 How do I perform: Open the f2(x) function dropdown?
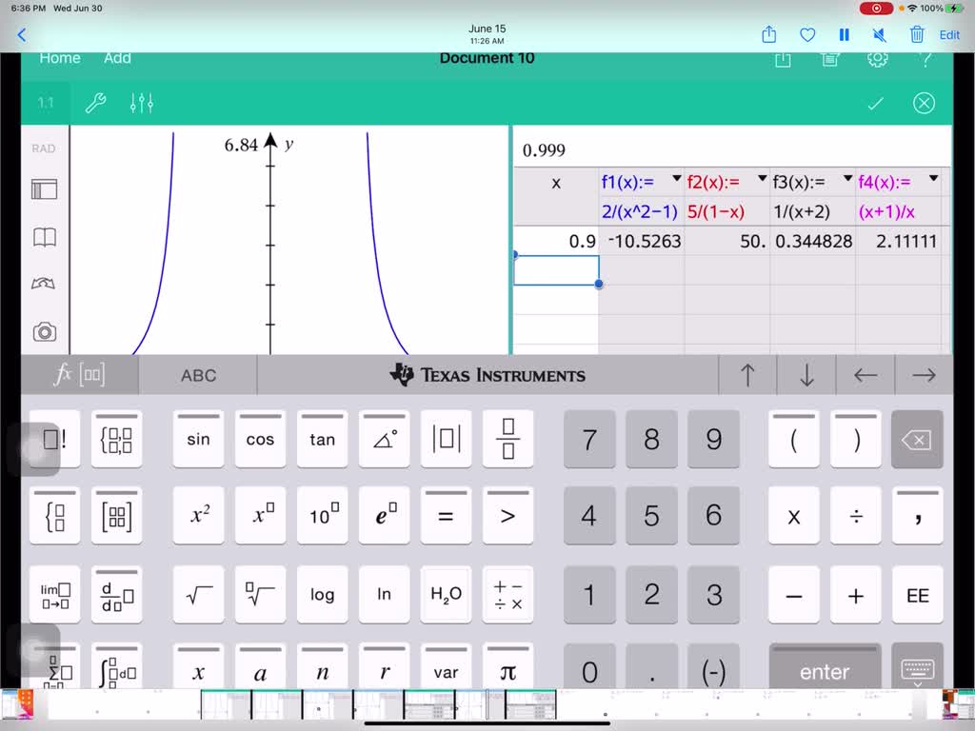click(x=762, y=178)
